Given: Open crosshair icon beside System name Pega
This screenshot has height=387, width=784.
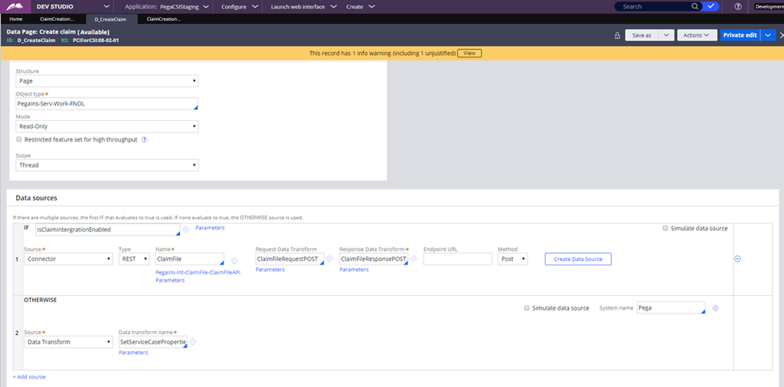Looking at the screenshot, I should pos(715,308).
